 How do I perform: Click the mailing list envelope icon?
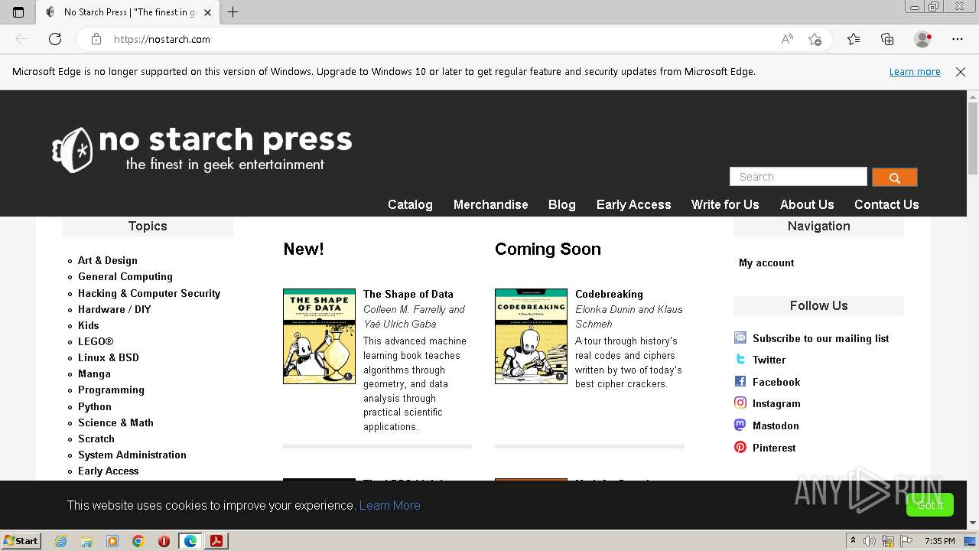click(x=740, y=337)
